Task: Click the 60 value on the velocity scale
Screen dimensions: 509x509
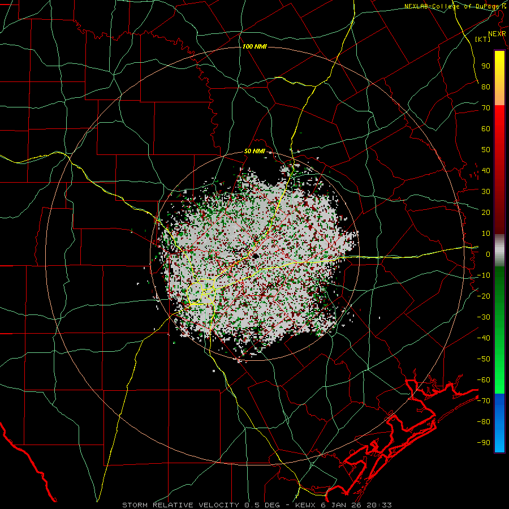Action: coord(486,128)
